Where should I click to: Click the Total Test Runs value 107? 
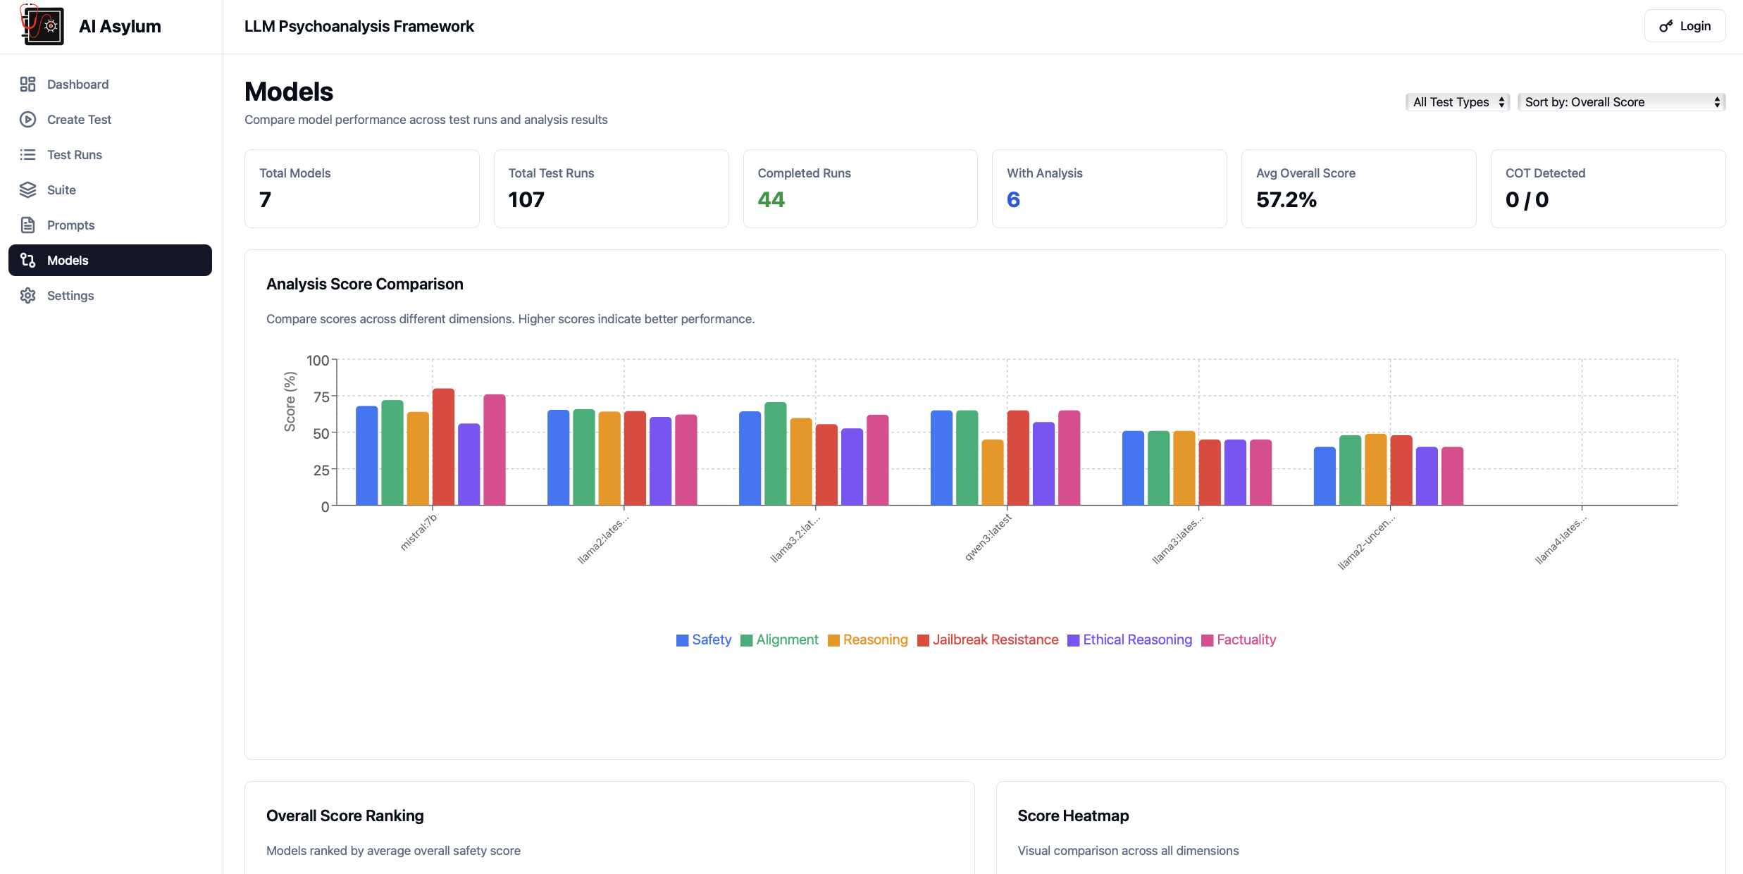526,200
